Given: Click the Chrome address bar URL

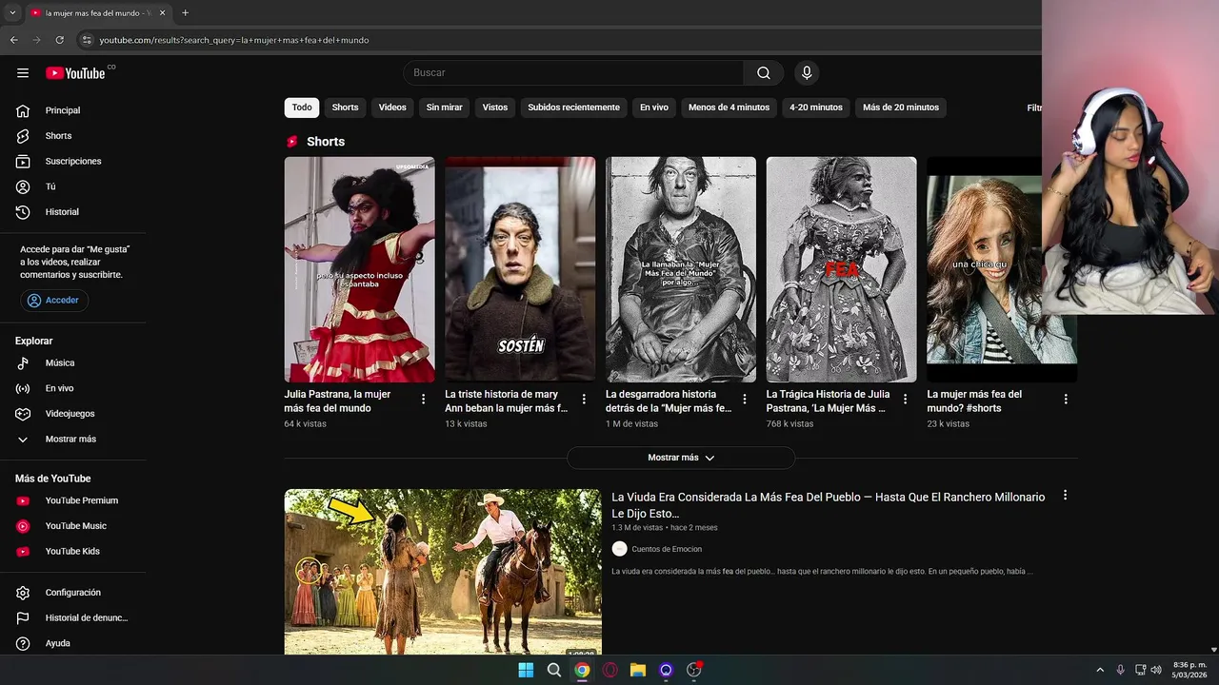Looking at the screenshot, I should pyautogui.click(x=234, y=40).
